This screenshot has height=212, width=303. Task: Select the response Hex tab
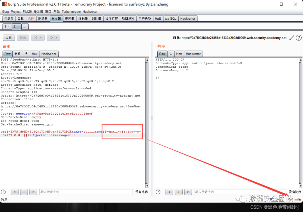coord(179,54)
